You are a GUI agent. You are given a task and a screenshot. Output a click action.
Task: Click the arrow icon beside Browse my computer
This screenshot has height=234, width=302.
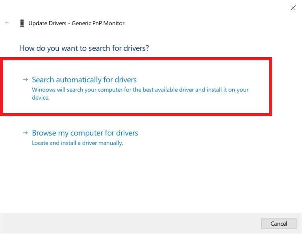[x=25, y=133]
